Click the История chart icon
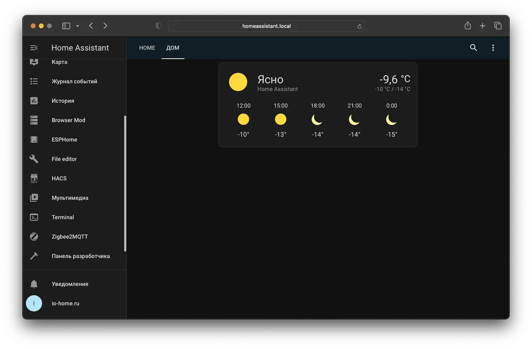 pos(34,101)
